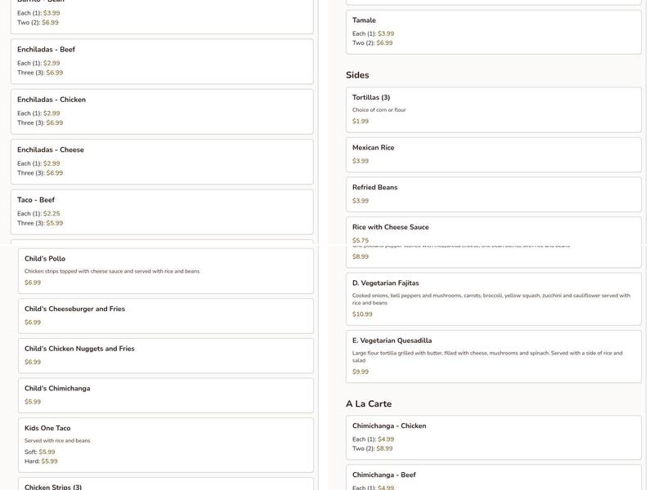Choose Child's Chicken Nuggets and Fries

165,355
